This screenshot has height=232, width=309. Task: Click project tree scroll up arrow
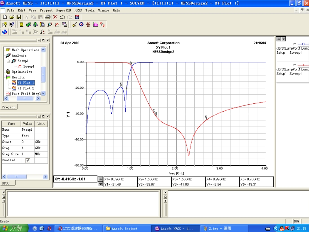pyautogui.click(x=43, y=50)
